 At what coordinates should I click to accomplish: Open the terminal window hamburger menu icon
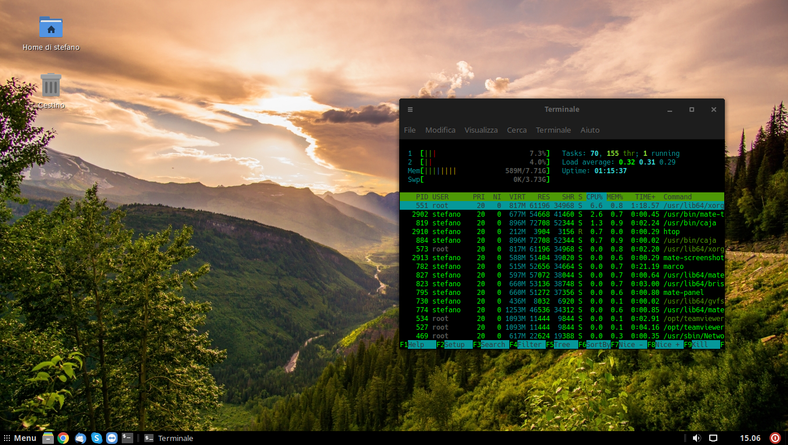[410, 110]
